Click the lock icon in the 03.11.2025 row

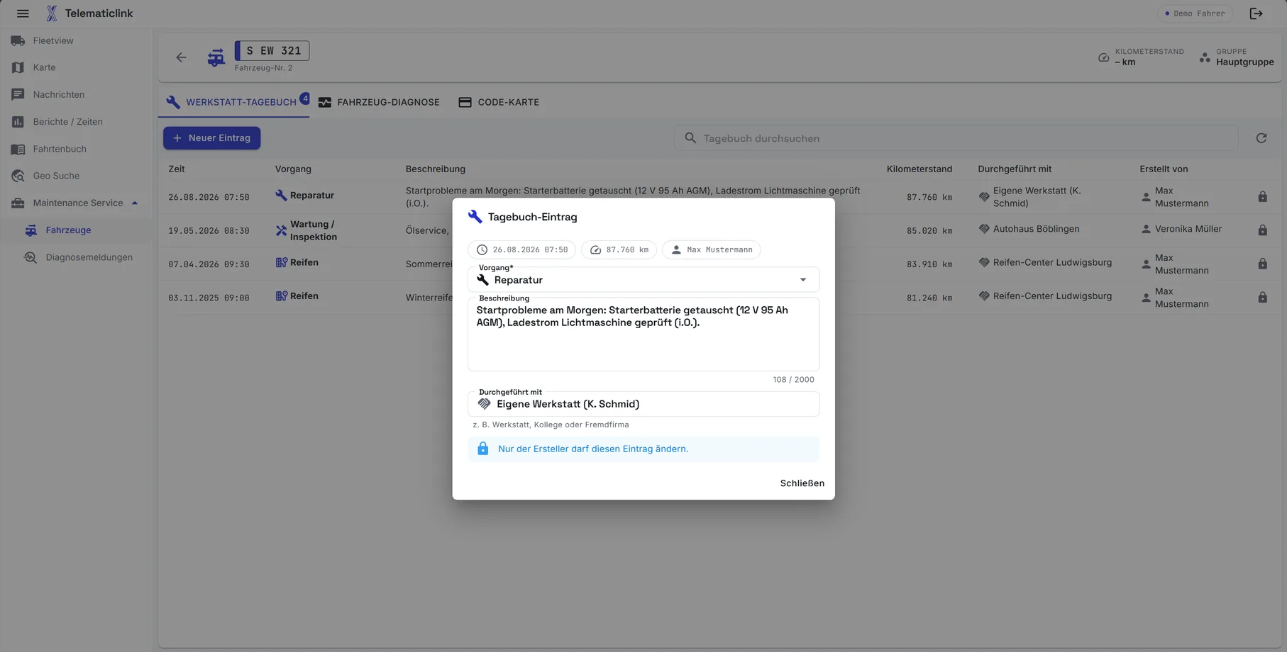(1263, 298)
